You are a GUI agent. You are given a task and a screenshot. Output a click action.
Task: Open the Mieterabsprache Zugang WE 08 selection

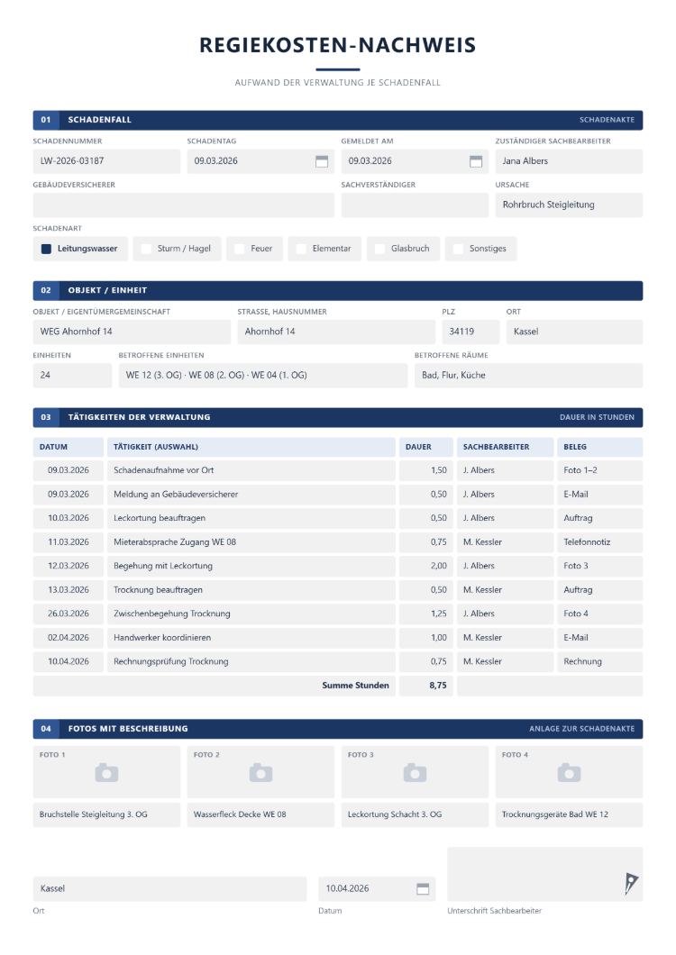tap(251, 542)
